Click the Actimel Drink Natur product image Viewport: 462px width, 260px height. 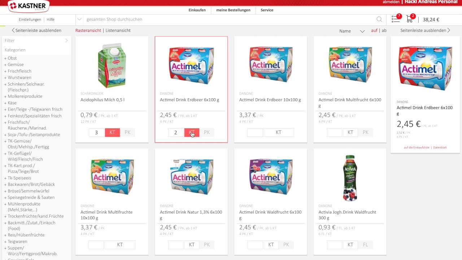pyautogui.click(x=192, y=176)
